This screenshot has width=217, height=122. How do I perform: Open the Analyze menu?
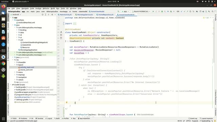coord(38,8)
